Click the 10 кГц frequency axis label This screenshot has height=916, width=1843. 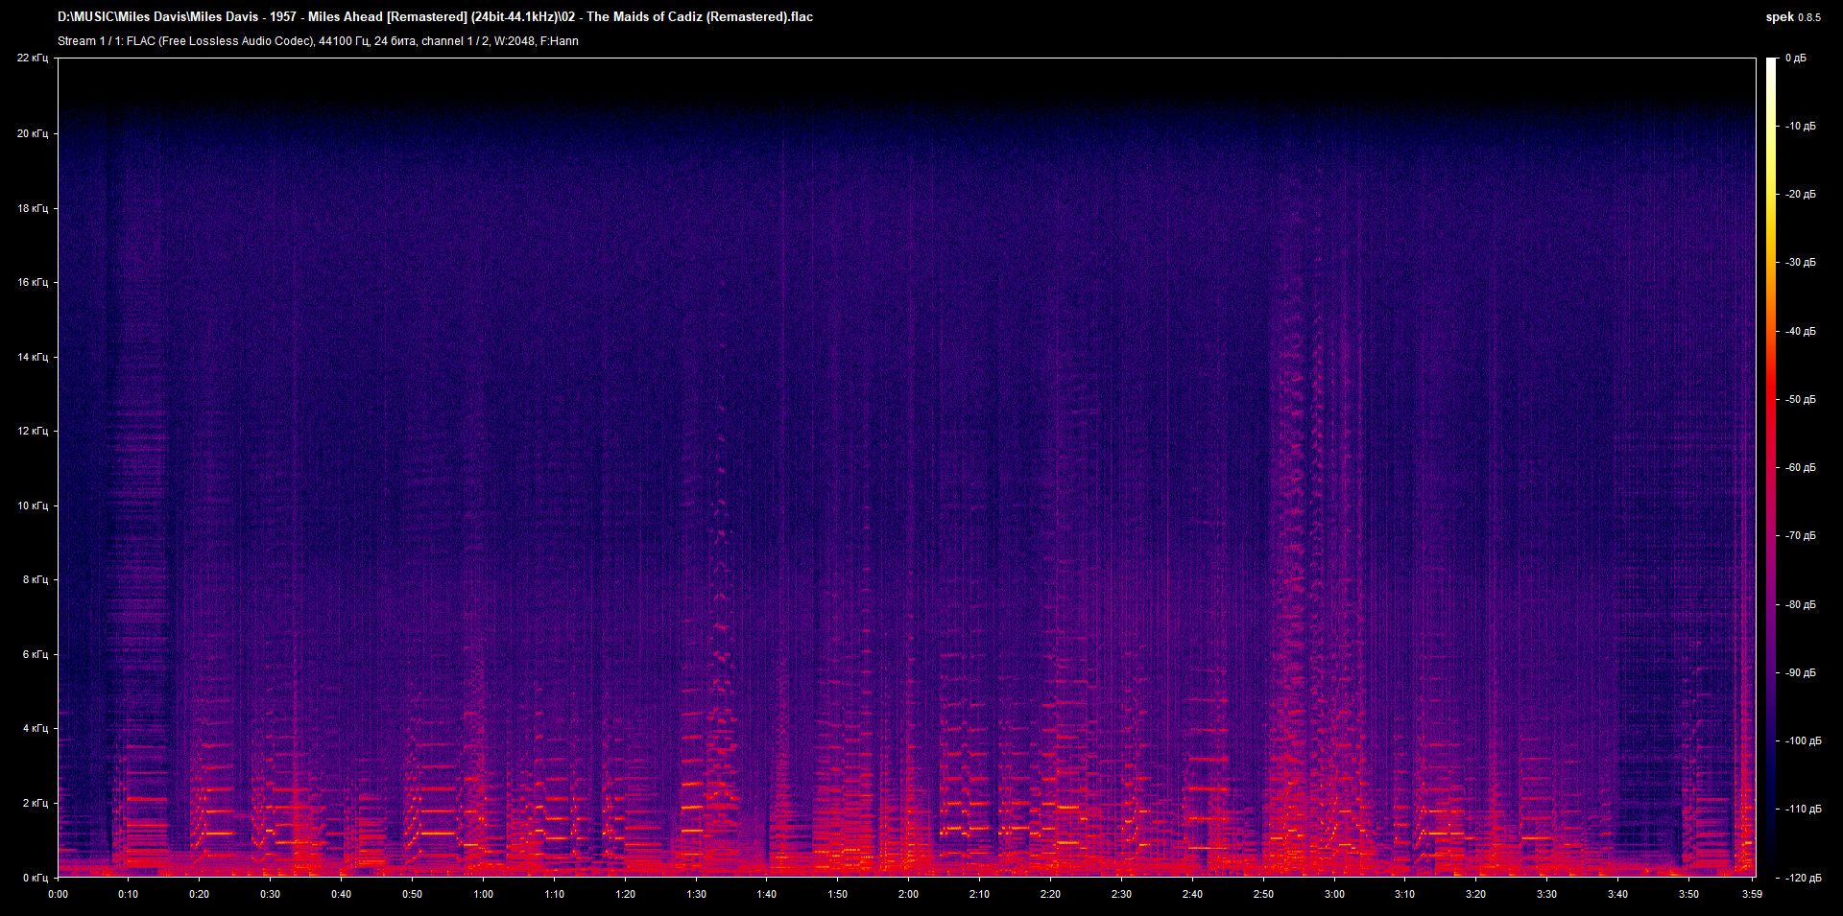(33, 505)
